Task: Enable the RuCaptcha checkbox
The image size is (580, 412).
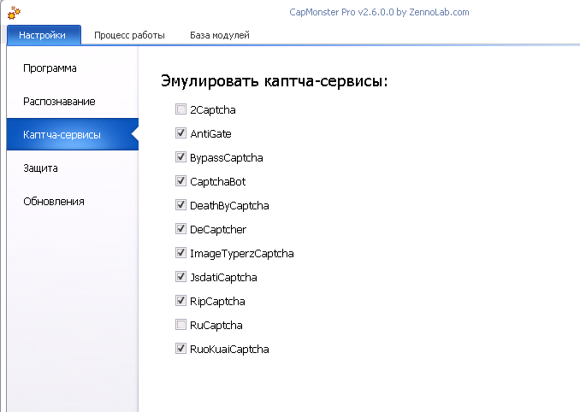Action: (x=181, y=325)
